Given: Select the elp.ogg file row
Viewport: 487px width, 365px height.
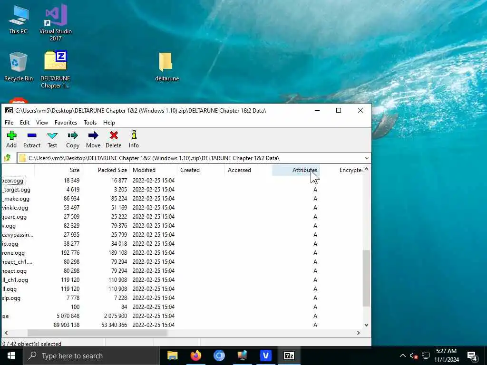Looking at the screenshot, I should [182, 298].
